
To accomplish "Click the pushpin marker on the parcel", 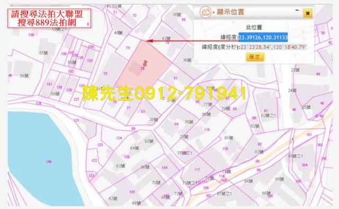I will pos(145,63).
